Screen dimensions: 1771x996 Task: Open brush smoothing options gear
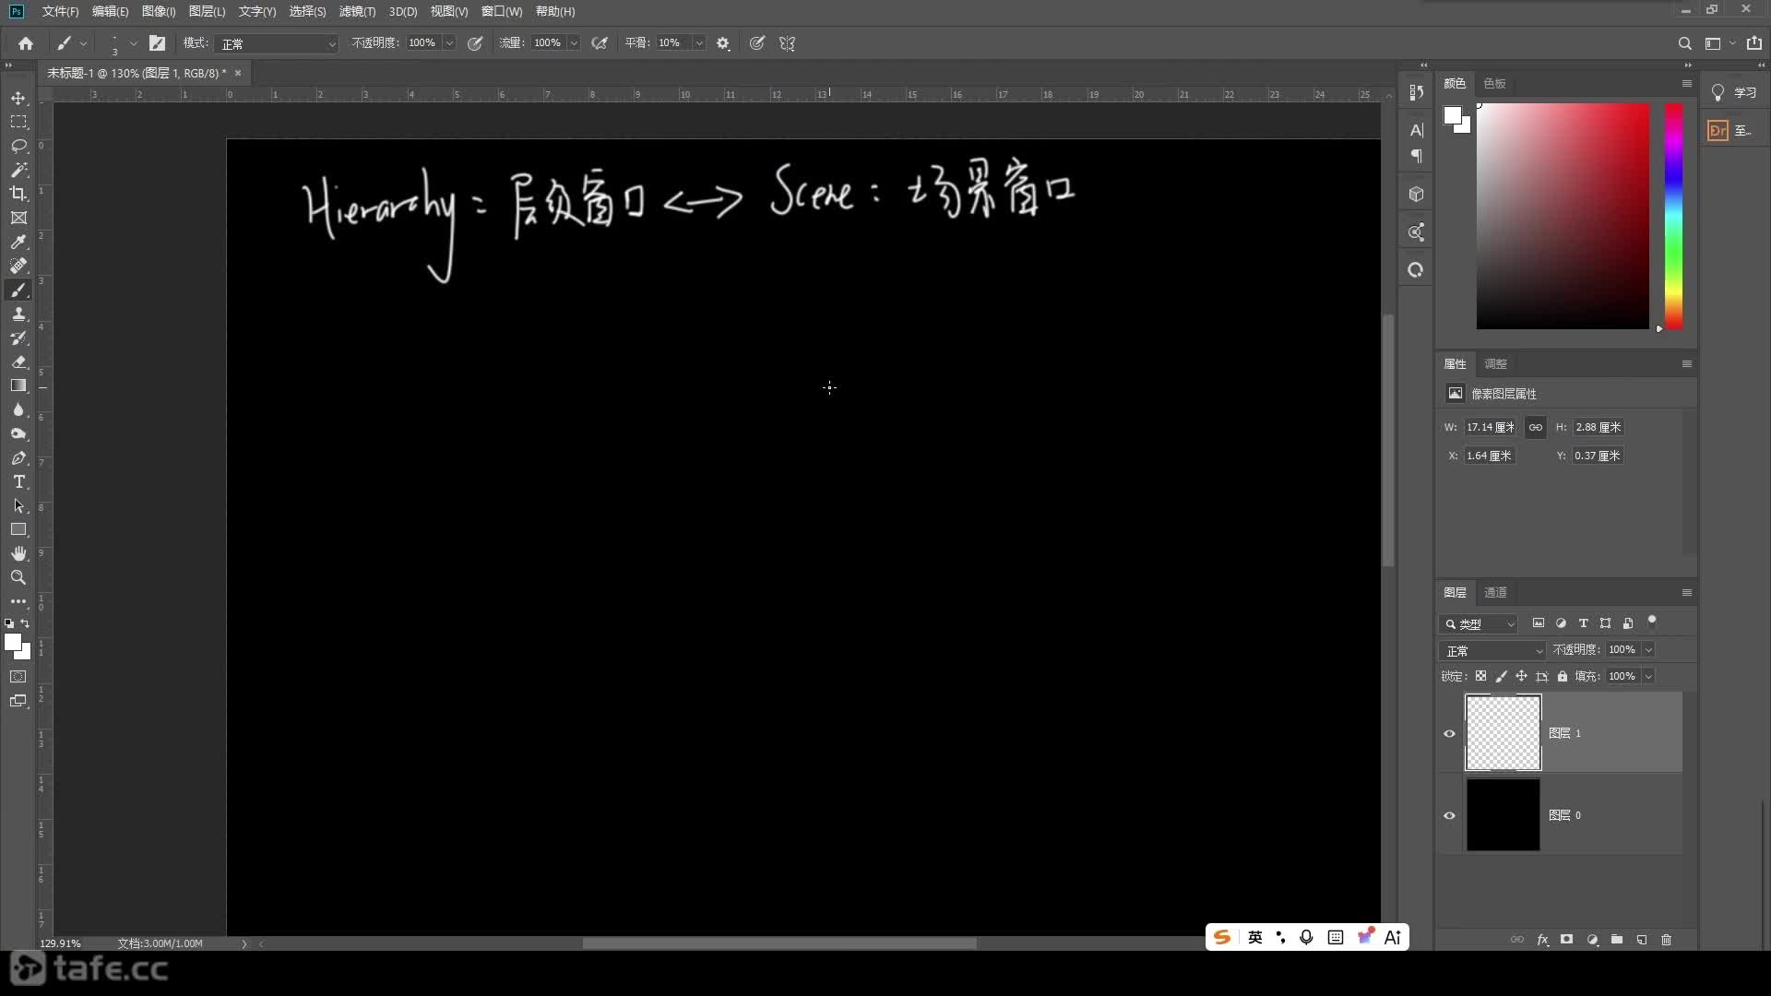(x=723, y=43)
